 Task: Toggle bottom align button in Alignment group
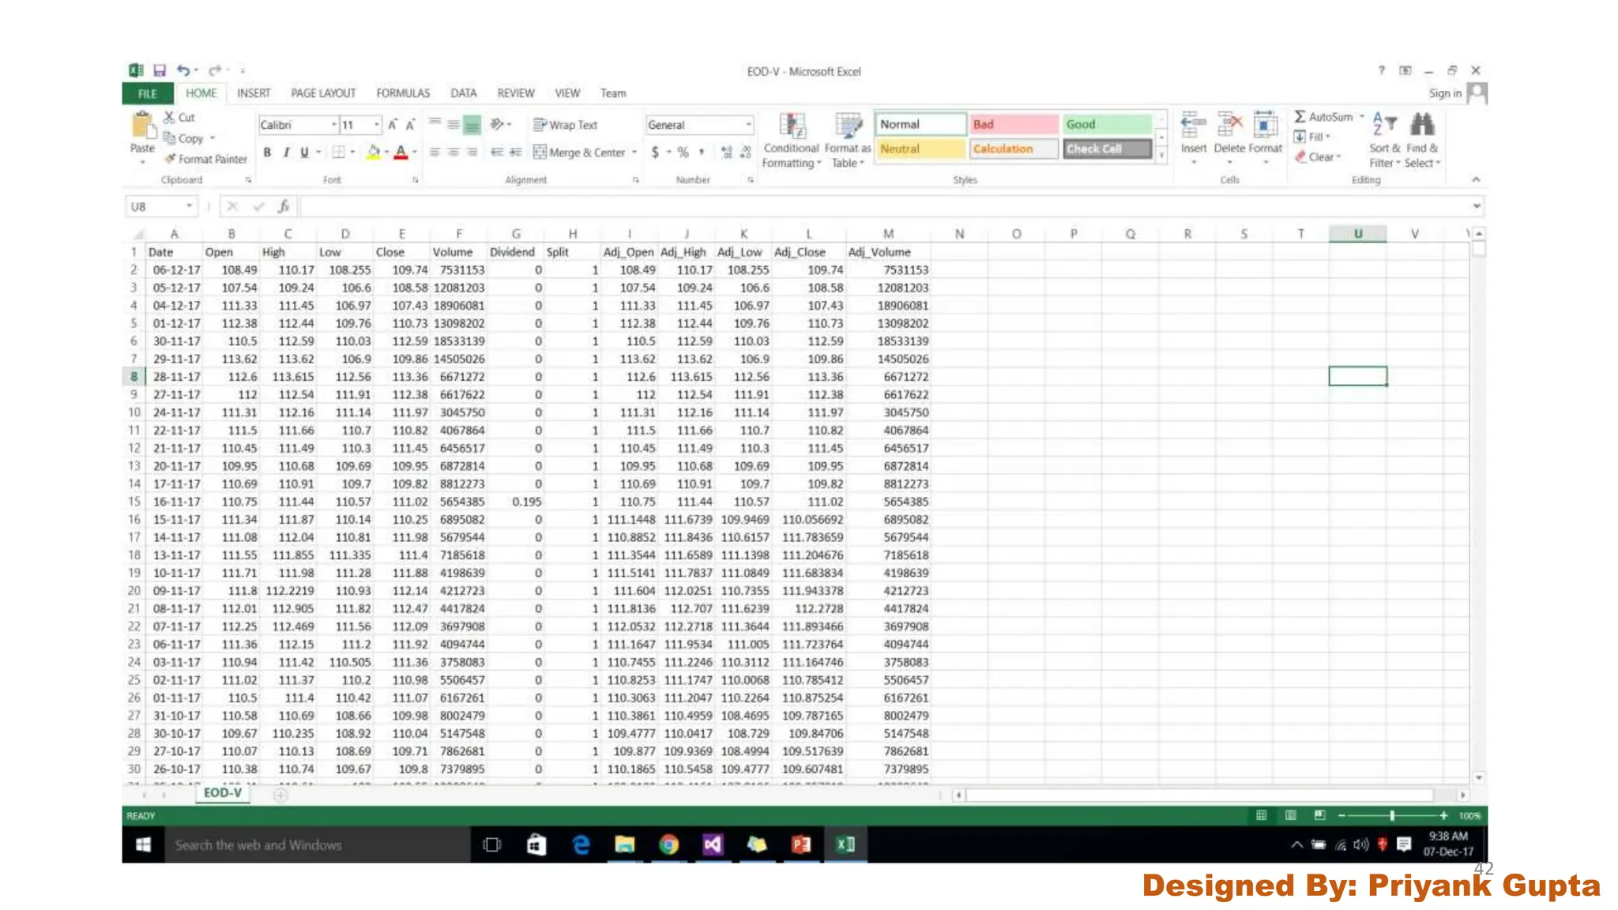point(472,124)
